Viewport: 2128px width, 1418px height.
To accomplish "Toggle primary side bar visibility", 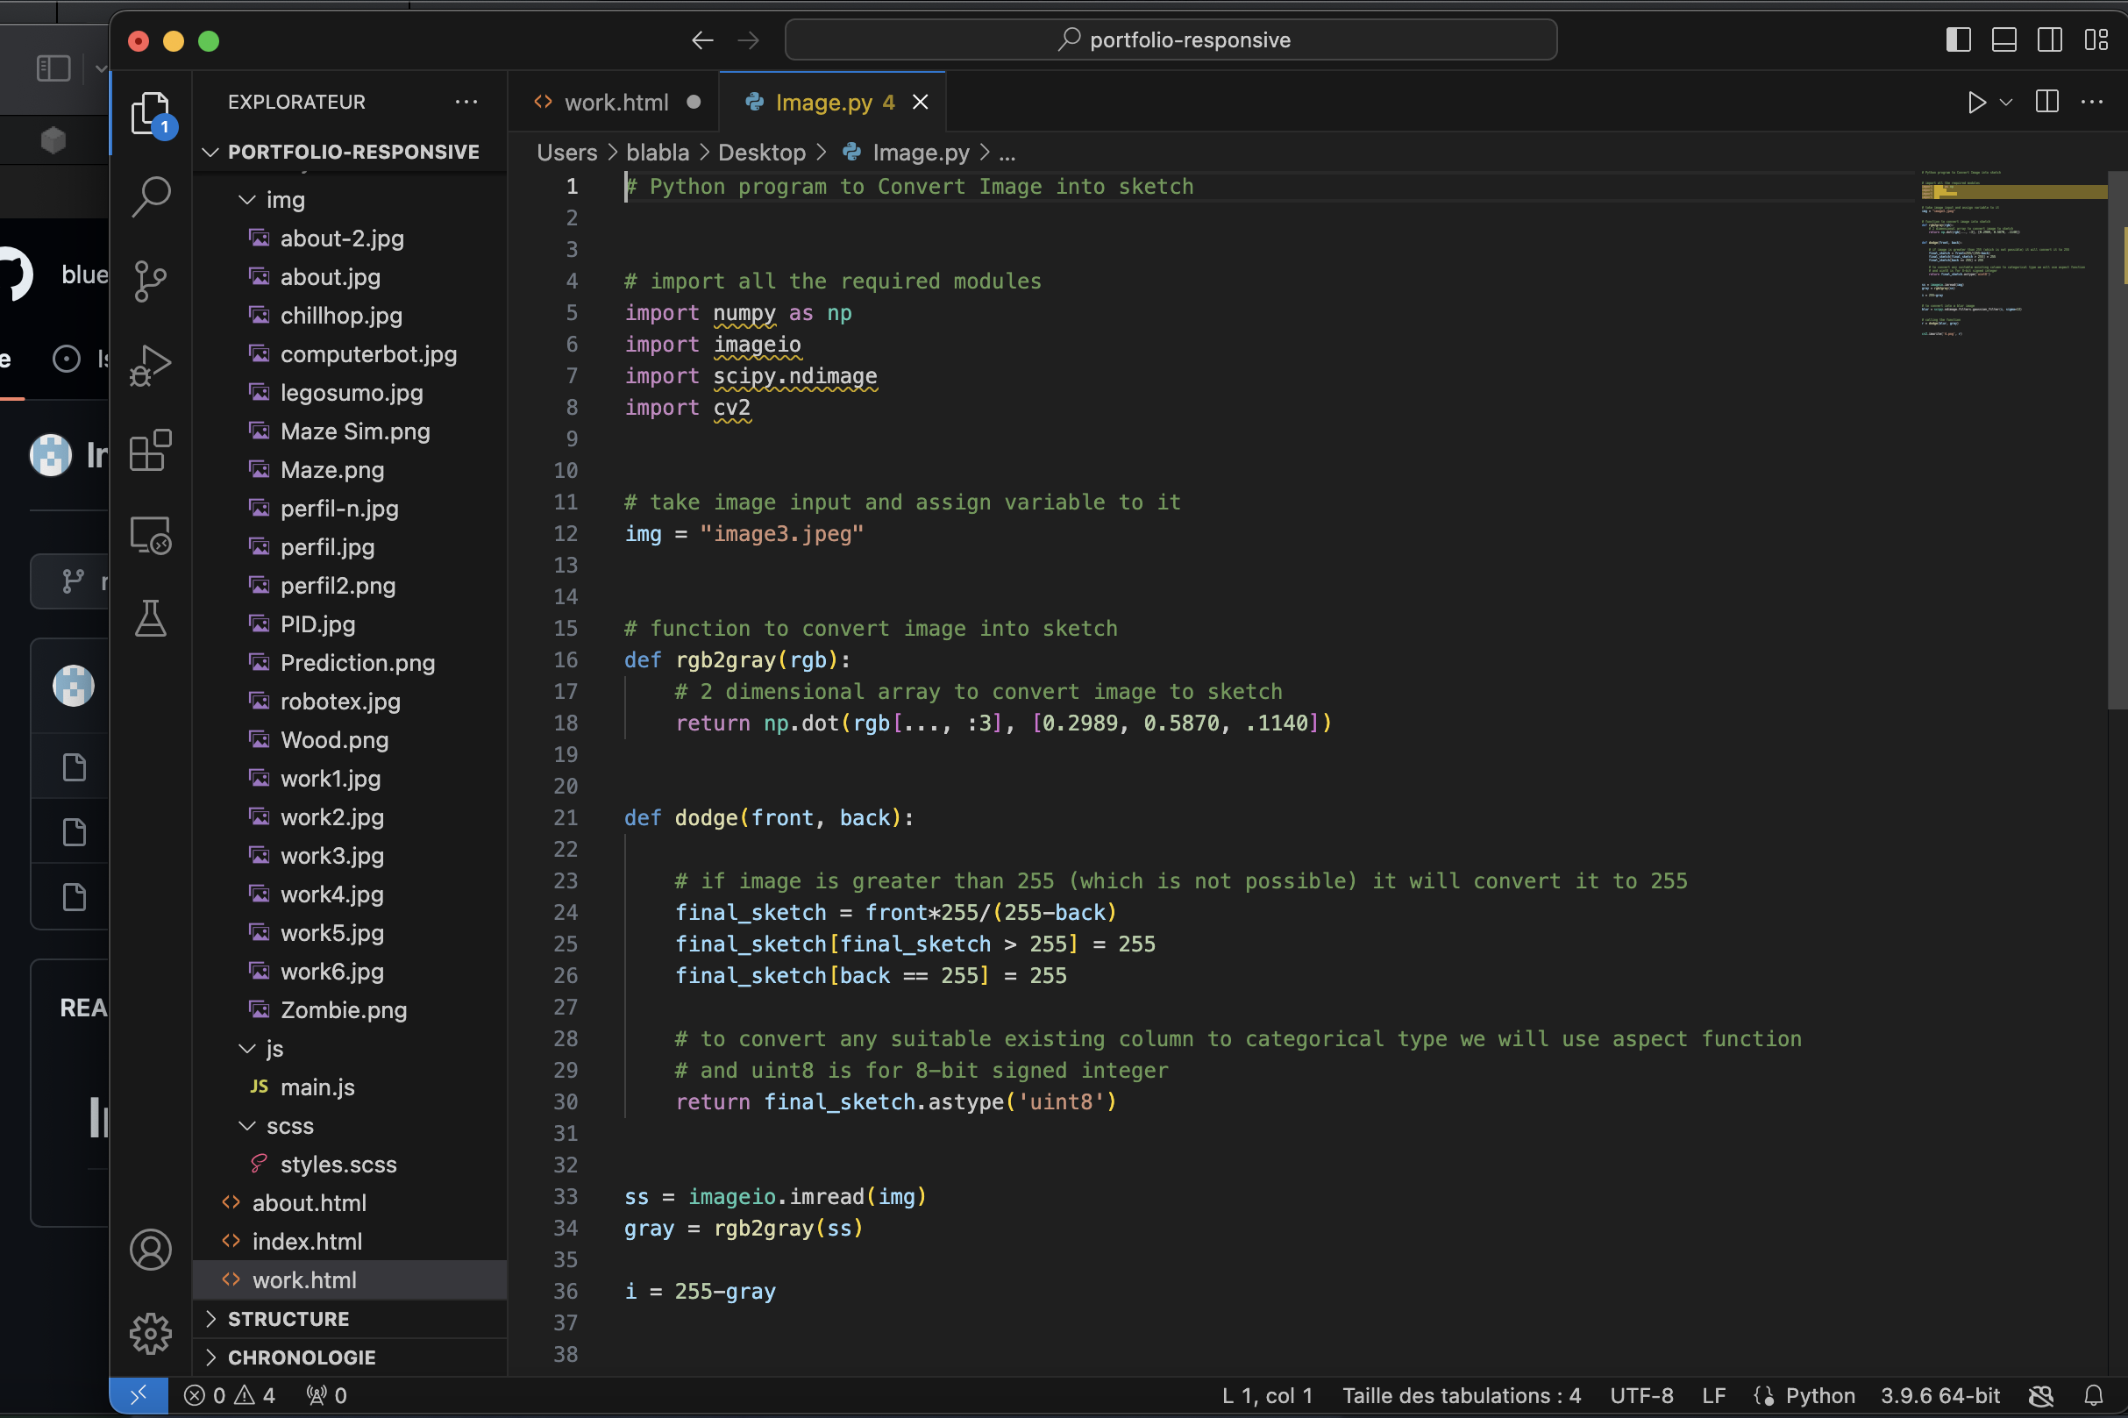I will (x=1958, y=39).
